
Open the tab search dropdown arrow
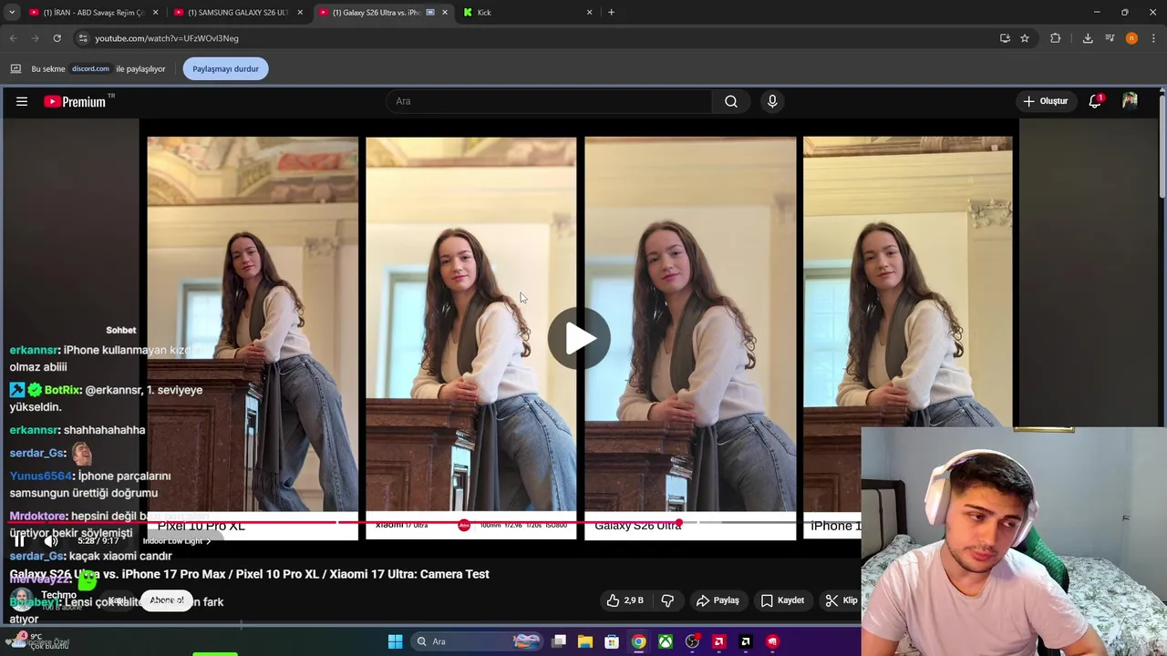click(12, 13)
